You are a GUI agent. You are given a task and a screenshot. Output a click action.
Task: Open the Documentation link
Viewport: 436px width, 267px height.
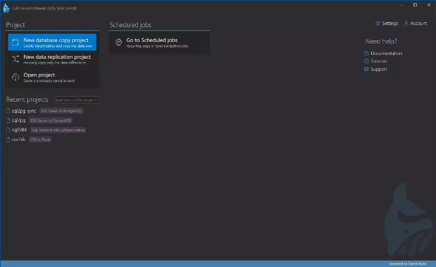(x=386, y=53)
